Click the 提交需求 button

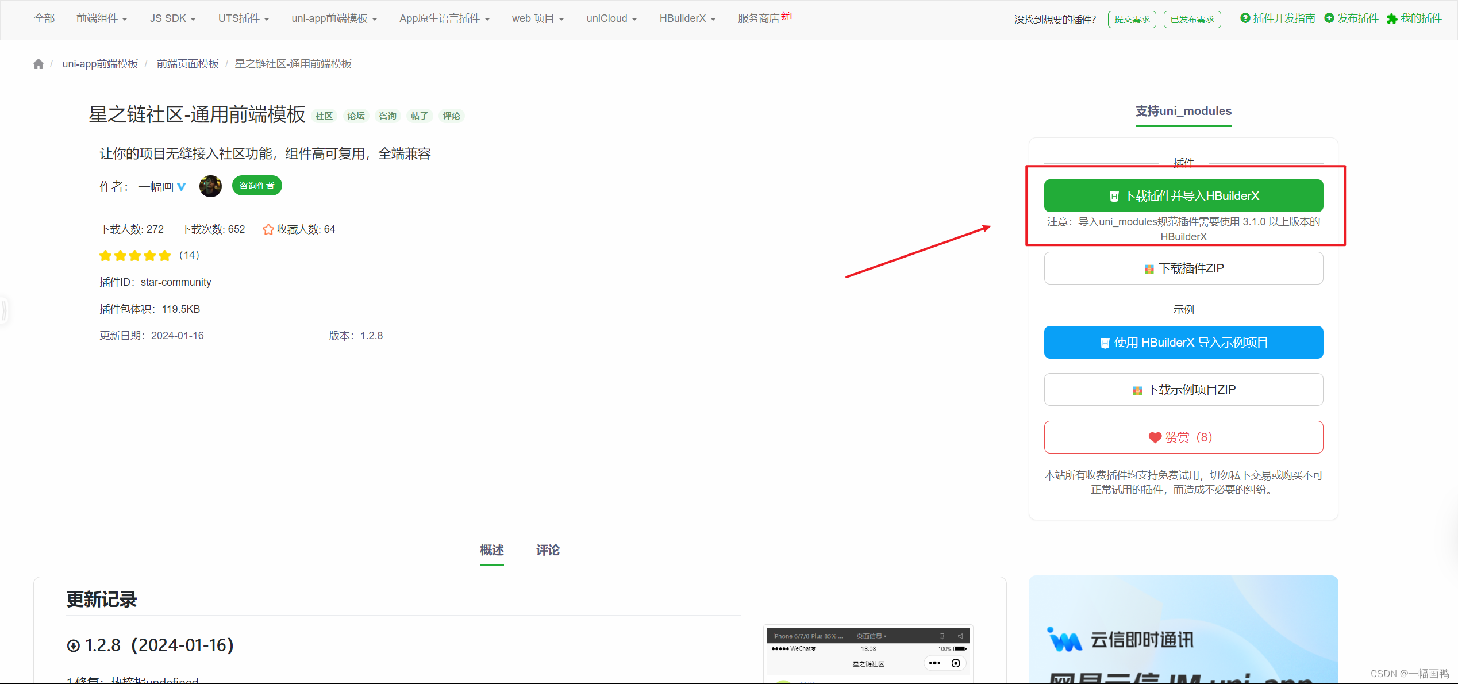1132,19
